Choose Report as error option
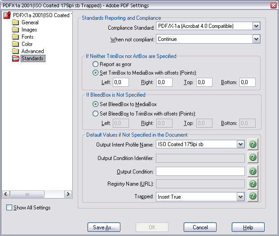Viewport: 279px width, 236px height. pos(95,64)
